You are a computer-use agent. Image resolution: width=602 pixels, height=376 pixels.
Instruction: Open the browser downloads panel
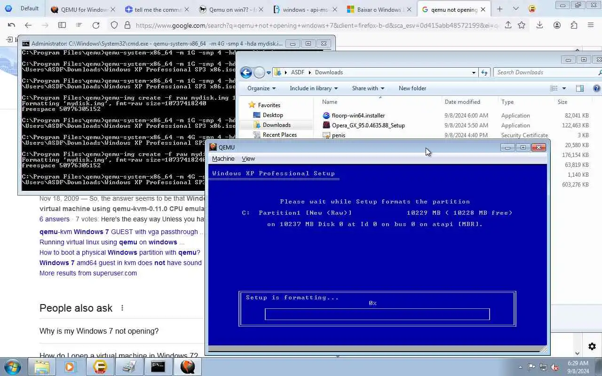[x=539, y=25]
